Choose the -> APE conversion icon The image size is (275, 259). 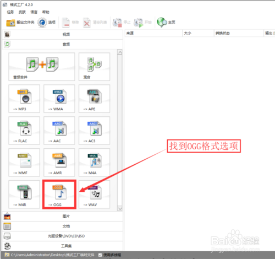coord(95,99)
